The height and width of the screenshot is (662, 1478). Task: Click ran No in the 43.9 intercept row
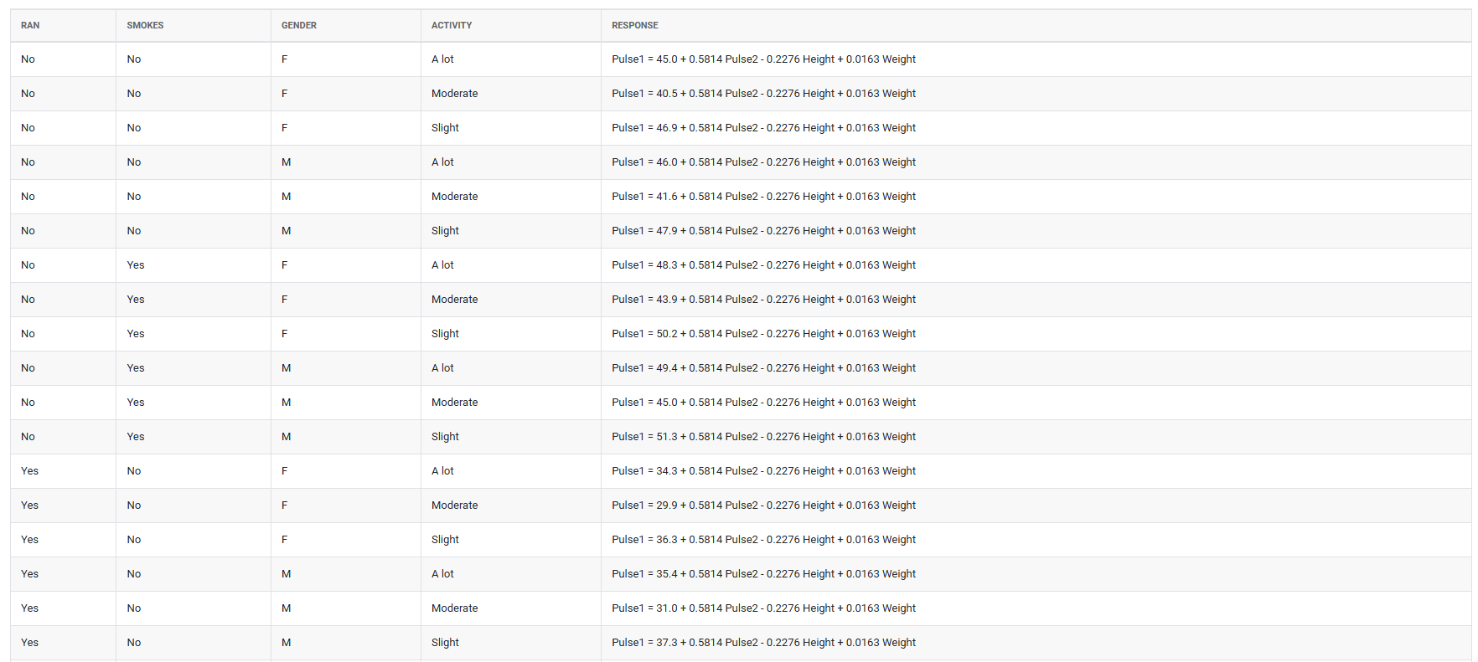(28, 300)
